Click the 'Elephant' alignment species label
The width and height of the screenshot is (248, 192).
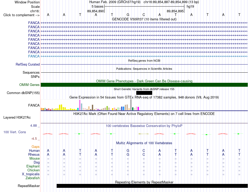point(33,166)
